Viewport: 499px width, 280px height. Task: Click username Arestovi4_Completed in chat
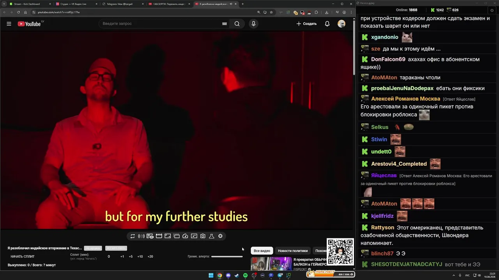click(399, 164)
